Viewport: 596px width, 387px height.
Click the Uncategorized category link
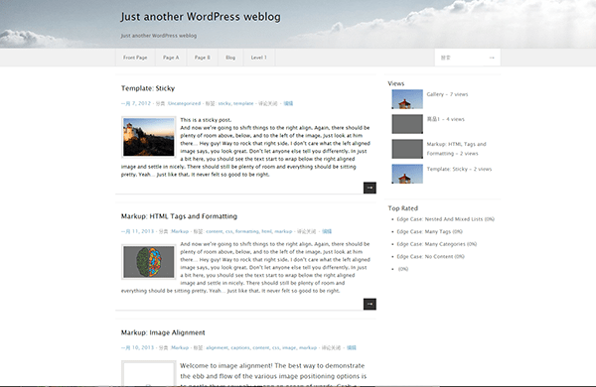[184, 103]
